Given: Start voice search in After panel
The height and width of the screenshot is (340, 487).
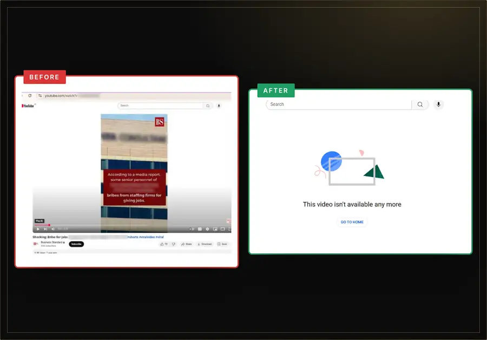Looking at the screenshot, I should (x=438, y=104).
